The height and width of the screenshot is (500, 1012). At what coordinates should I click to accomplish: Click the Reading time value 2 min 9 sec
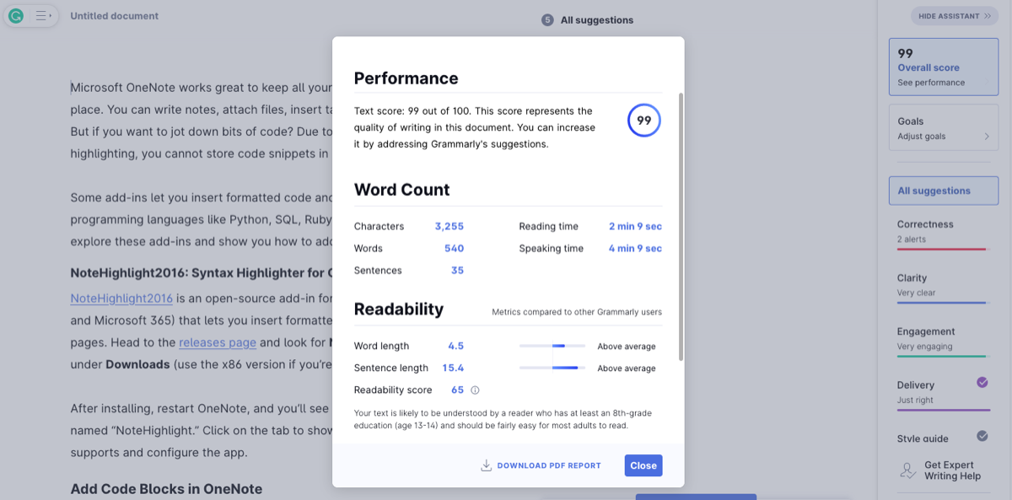pos(635,226)
